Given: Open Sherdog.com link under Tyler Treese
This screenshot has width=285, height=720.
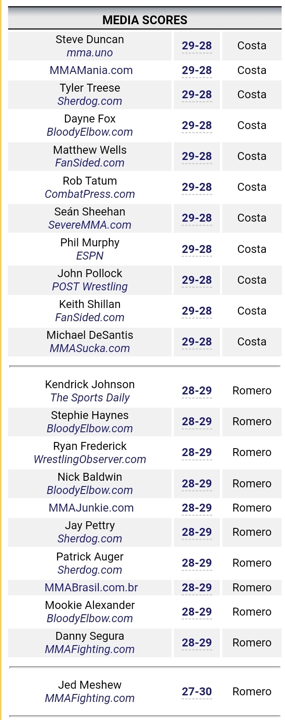Looking at the screenshot, I should (x=90, y=101).
